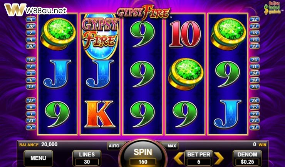Click payline indicator number 27
This screenshot has width=285, height=167.
pos(31,100)
